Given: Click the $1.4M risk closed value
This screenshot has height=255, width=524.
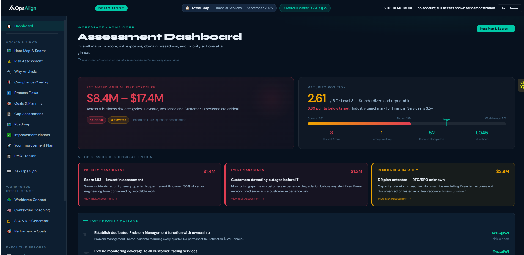Looking at the screenshot, I should (x=501, y=233).
